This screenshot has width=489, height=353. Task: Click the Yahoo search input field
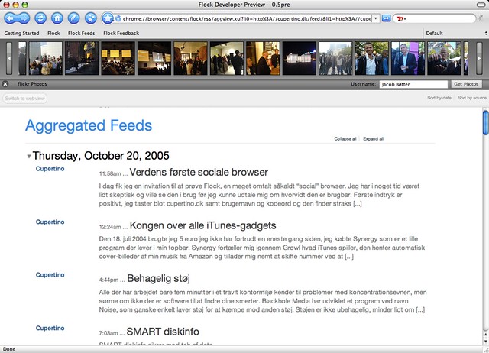440,18
